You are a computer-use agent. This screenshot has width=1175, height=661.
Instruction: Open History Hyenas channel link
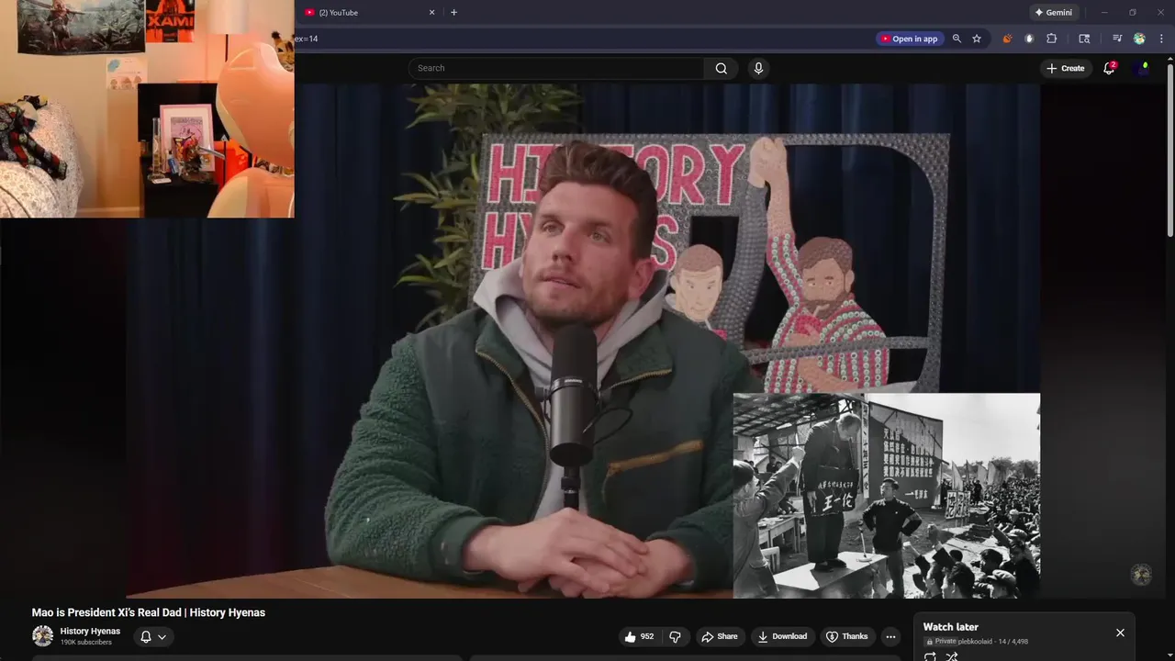(x=90, y=631)
